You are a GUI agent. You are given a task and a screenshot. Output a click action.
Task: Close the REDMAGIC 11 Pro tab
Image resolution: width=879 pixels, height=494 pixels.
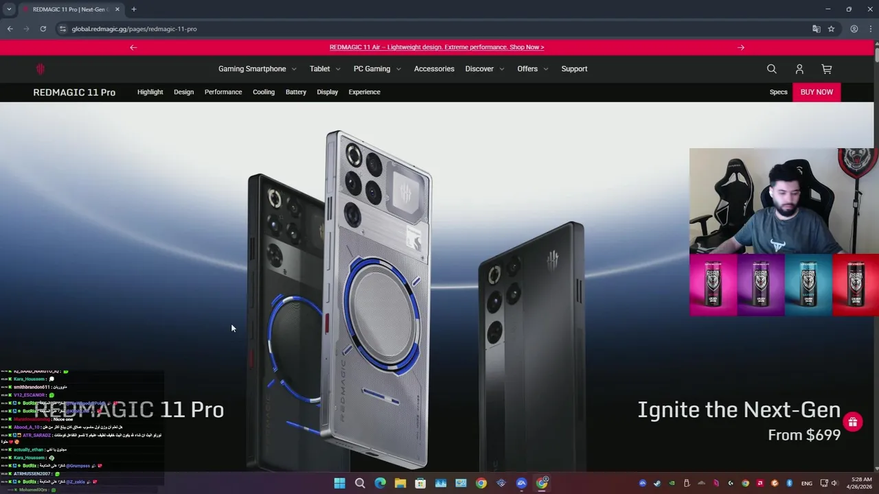(117, 10)
